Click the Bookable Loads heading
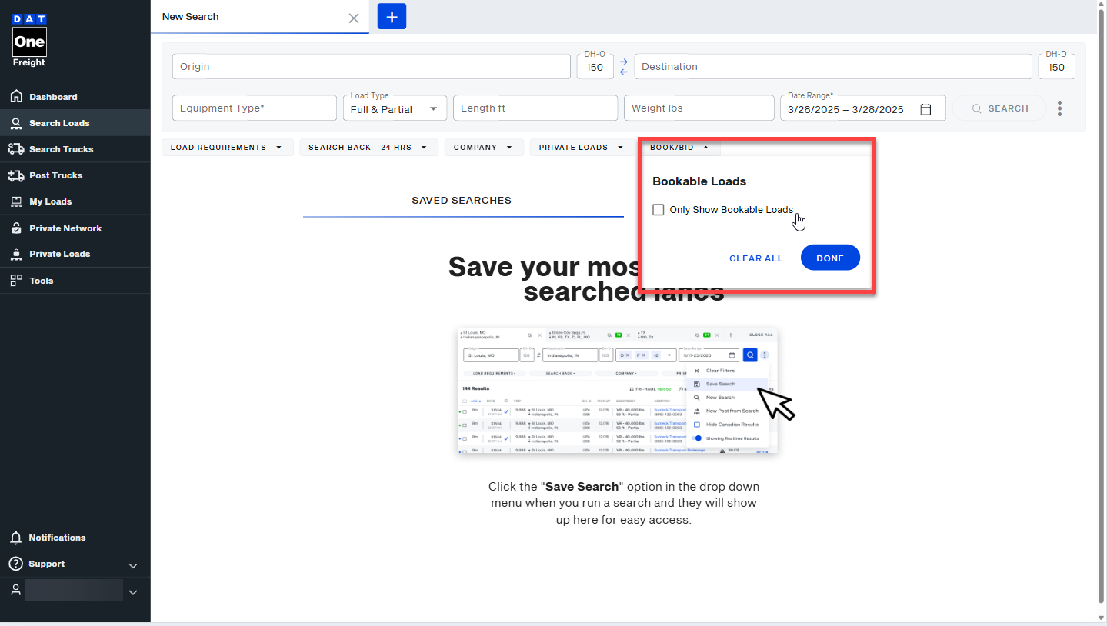Viewport: 1107px width, 626px height. pos(699,181)
